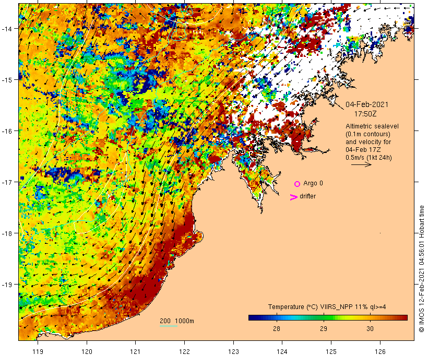Click the longitude label 124
This screenshot has height=355, width=428.
[x=282, y=351]
